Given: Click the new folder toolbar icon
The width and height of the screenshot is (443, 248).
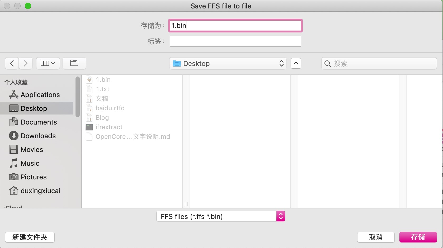Looking at the screenshot, I should pos(74,63).
